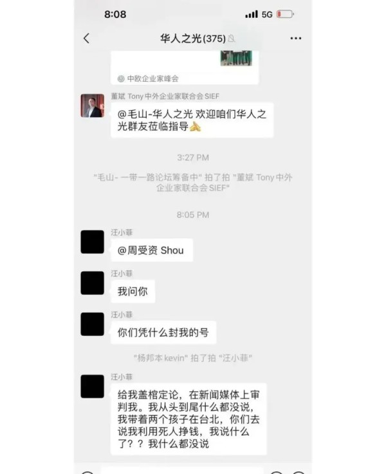Tap the back arrow in chat header

[x=86, y=39]
